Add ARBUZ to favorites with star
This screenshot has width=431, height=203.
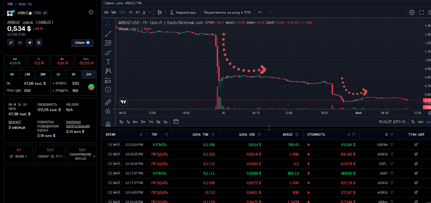[x=91, y=12]
